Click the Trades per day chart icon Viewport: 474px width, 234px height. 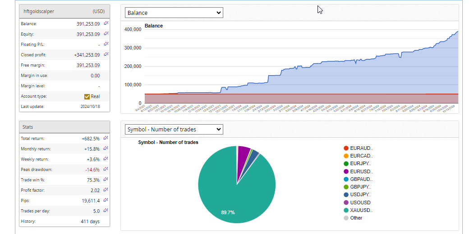pyautogui.click(x=106, y=211)
